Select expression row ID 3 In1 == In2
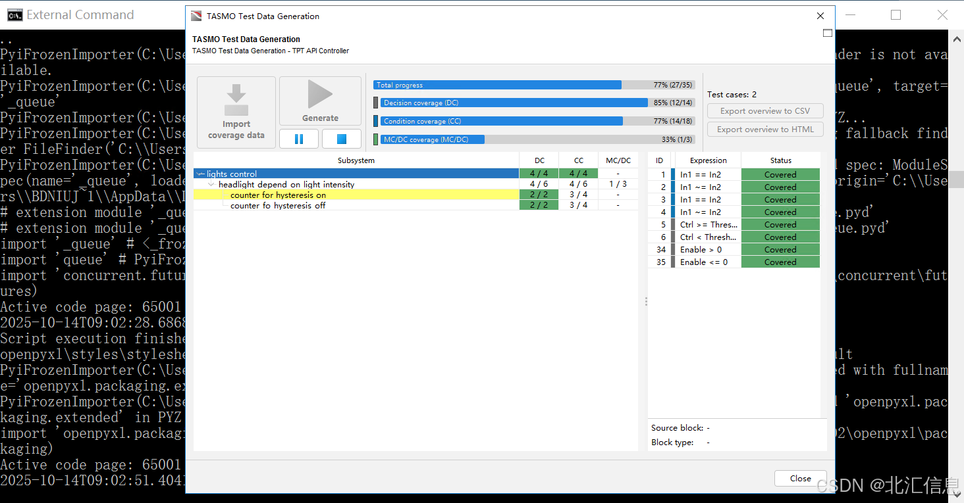This screenshot has height=503, width=964. click(x=734, y=199)
